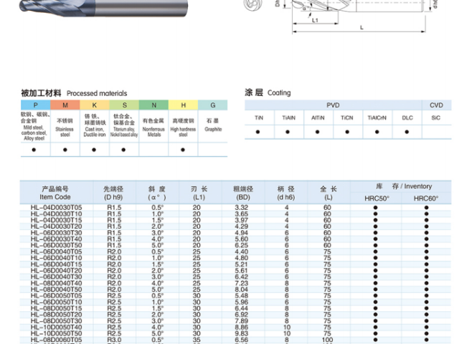Screen dimensions: 459x344
Task: Select item code HL-04D0030T05
Action: 56,207
